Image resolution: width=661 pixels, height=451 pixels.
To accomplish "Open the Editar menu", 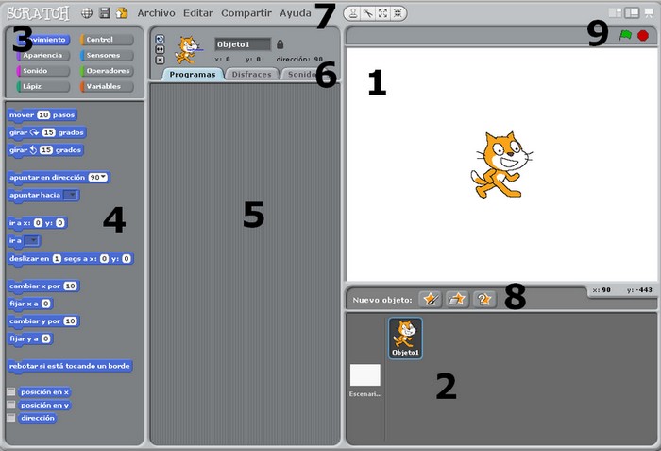I will 198,13.
